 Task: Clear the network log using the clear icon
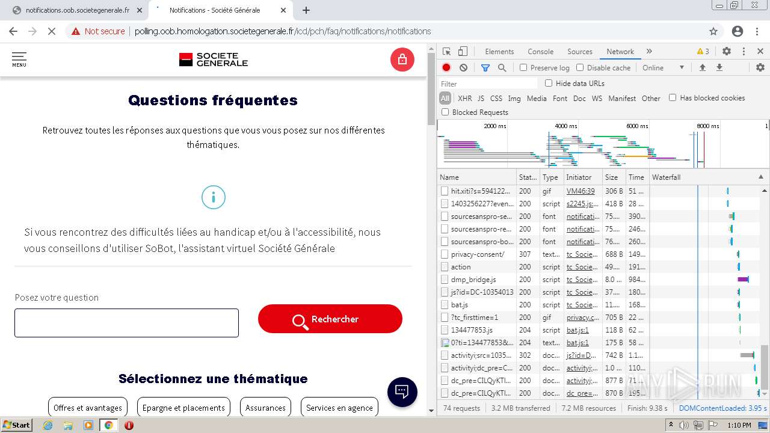coord(463,68)
